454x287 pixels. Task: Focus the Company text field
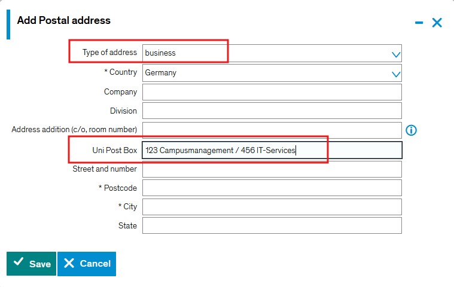[272, 92]
